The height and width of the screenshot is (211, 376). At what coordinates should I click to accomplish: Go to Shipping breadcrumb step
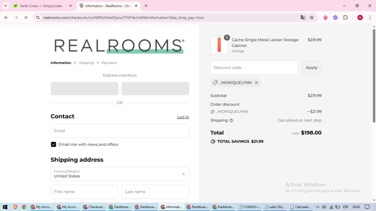[x=86, y=63]
